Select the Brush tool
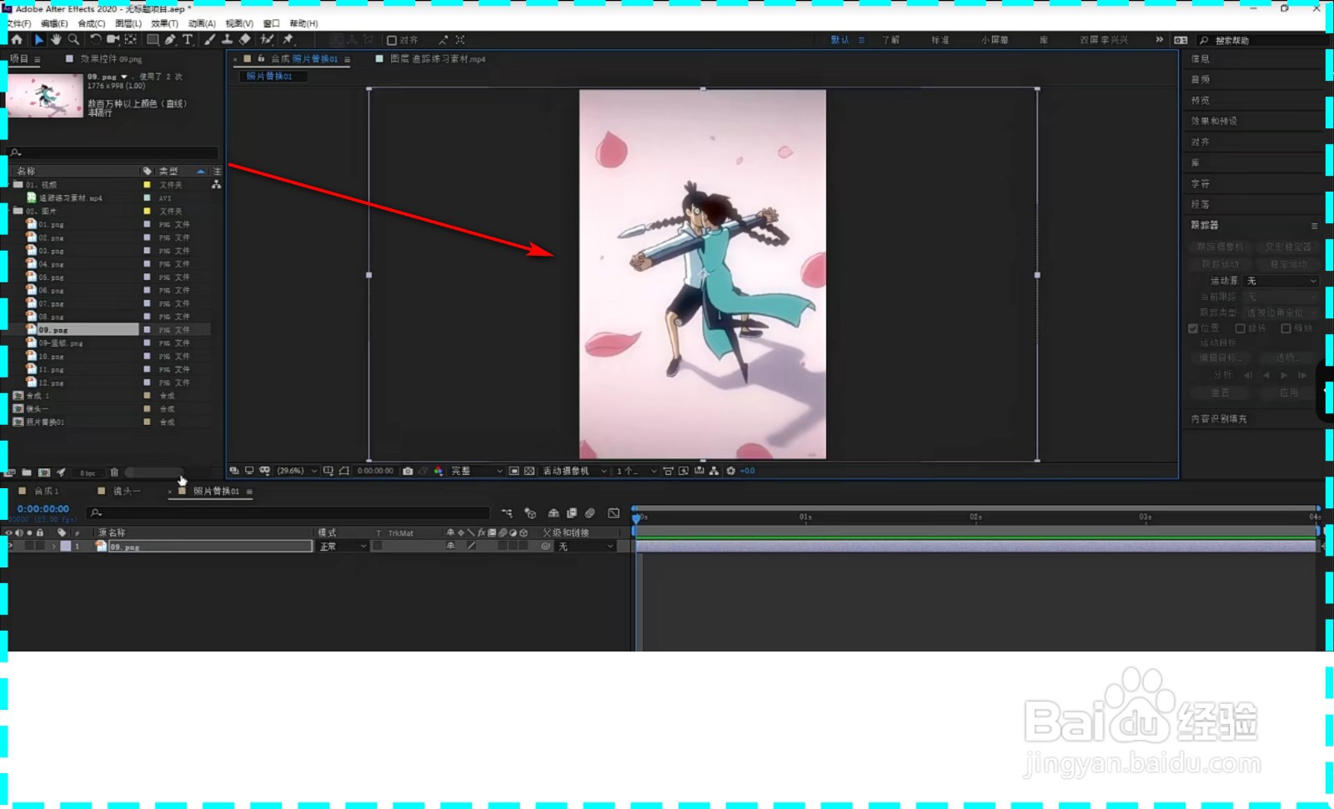Screen dimensions: 1334x809 pyautogui.click(x=209, y=39)
